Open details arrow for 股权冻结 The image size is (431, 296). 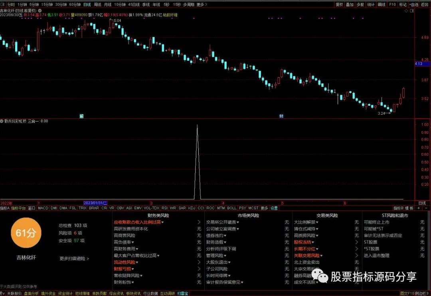click(356, 242)
